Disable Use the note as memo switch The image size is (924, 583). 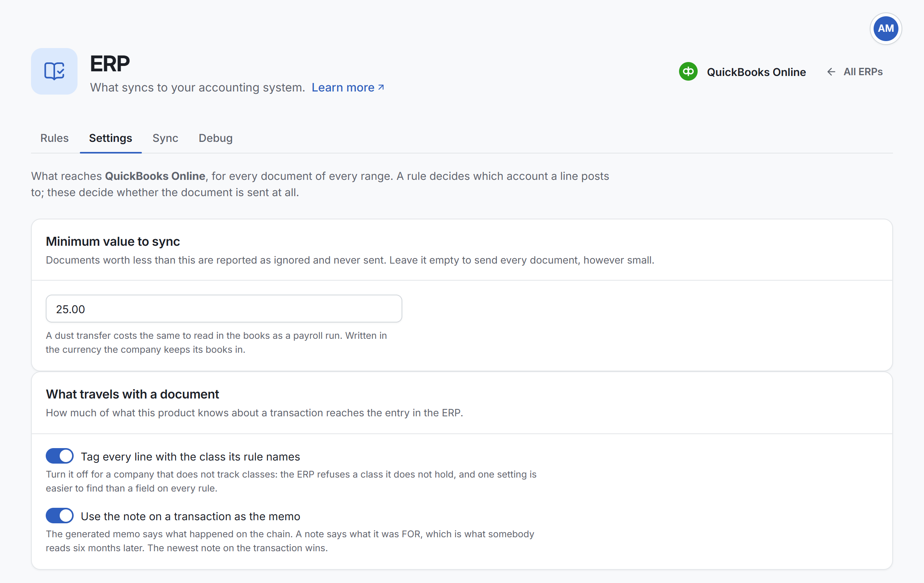pos(60,516)
